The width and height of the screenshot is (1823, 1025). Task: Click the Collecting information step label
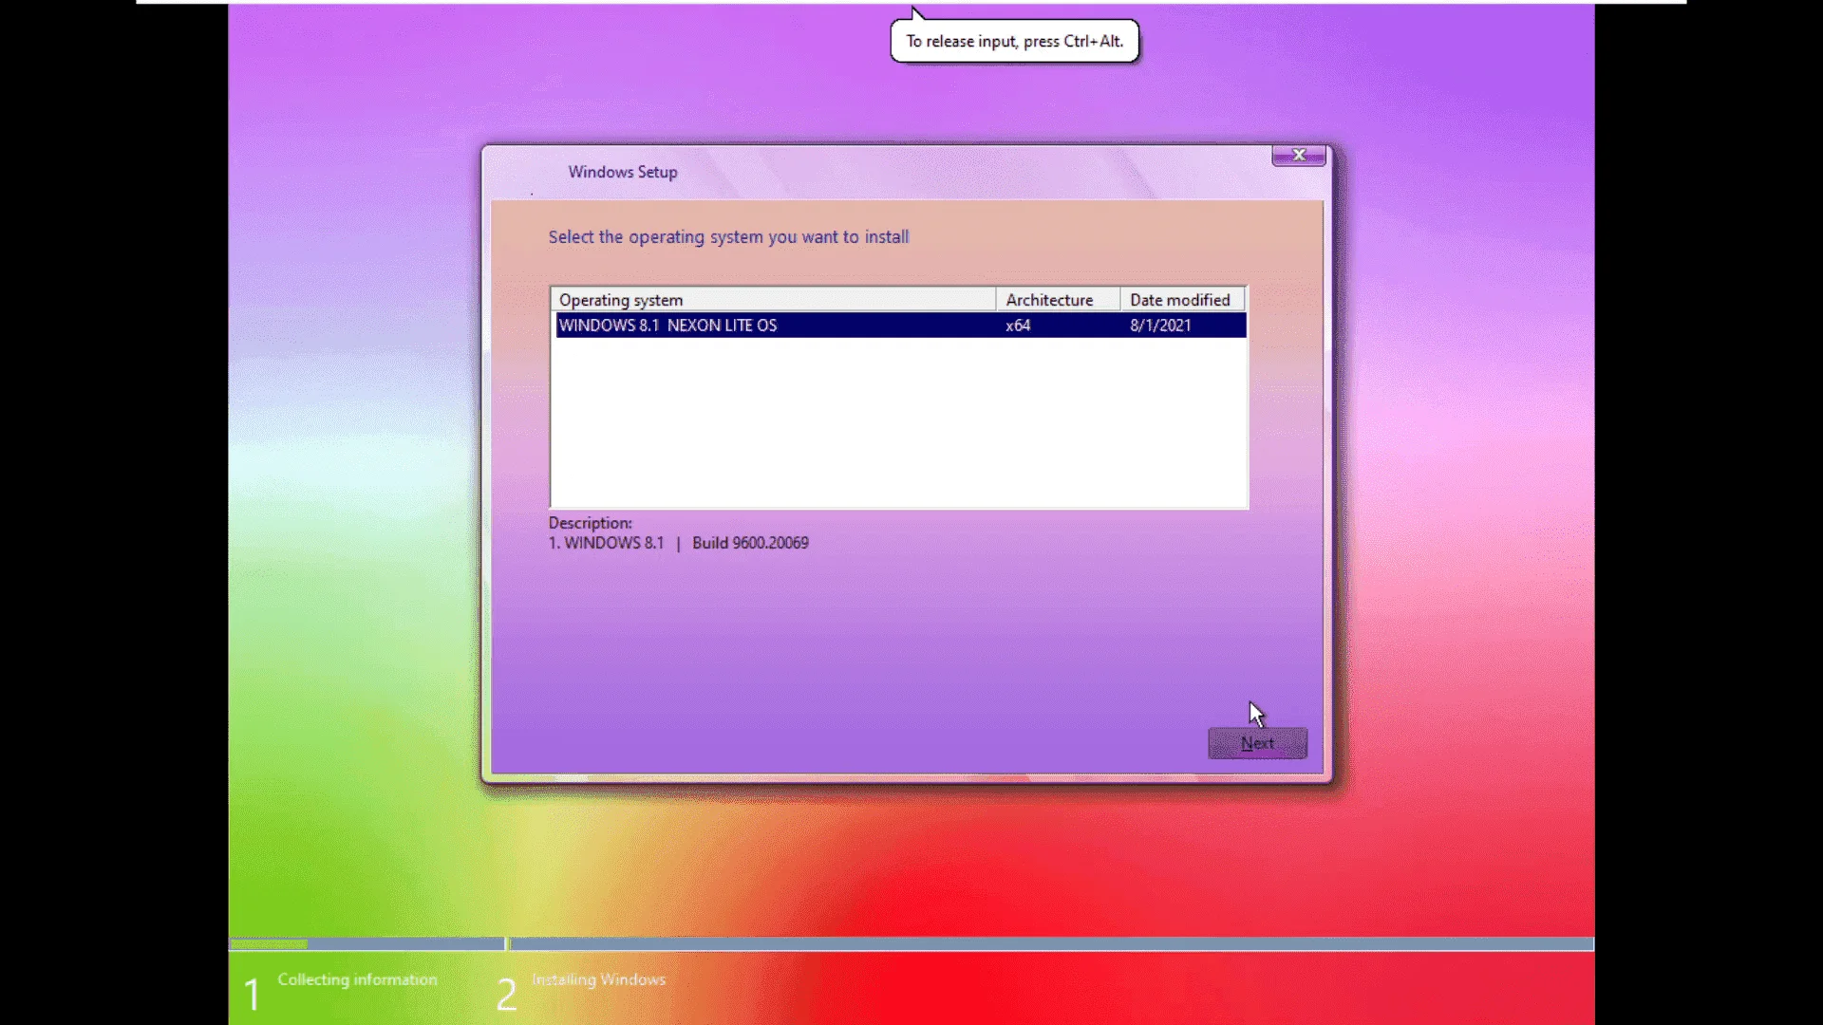(357, 979)
